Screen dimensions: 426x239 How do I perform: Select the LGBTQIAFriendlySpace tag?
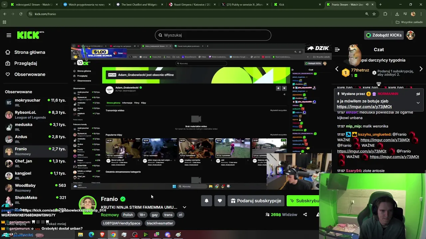(x=121, y=223)
